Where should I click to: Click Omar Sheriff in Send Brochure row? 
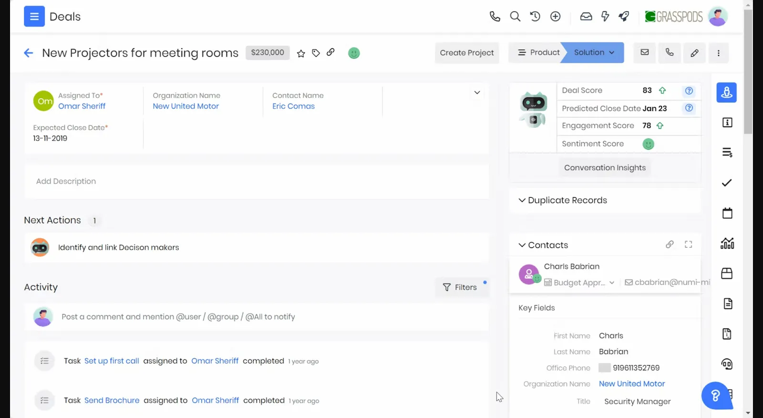[x=216, y=401]
